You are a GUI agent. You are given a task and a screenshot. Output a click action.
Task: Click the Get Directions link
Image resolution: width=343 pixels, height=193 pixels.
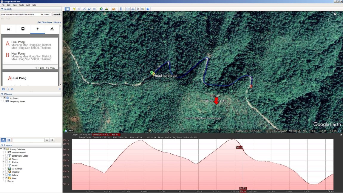(45, 22)
